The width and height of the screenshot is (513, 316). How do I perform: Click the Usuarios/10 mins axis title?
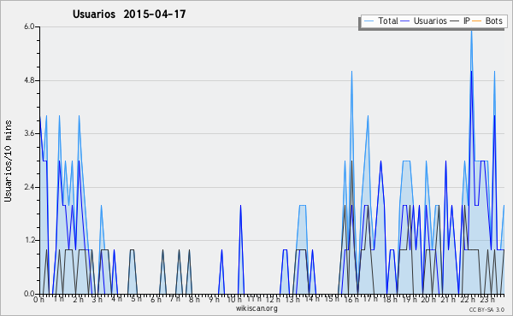click(8, 161)
